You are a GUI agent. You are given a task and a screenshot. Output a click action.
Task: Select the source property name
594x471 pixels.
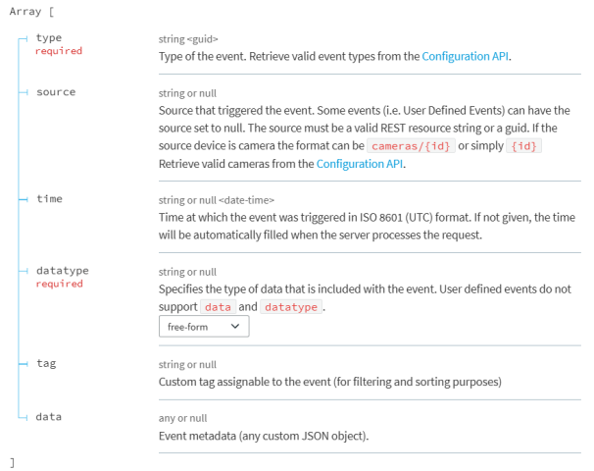click(x=55, y=91)
